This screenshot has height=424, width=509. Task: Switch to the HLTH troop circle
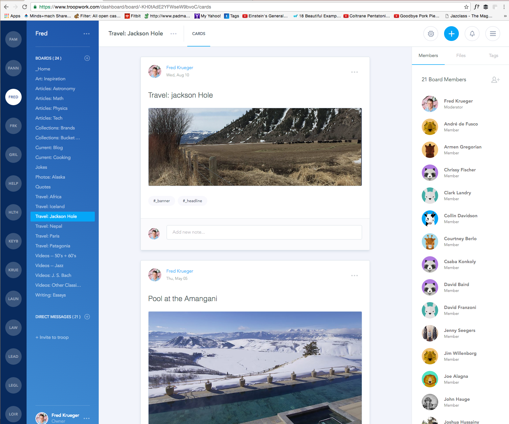pyautogui.click(x=13, y=212)
